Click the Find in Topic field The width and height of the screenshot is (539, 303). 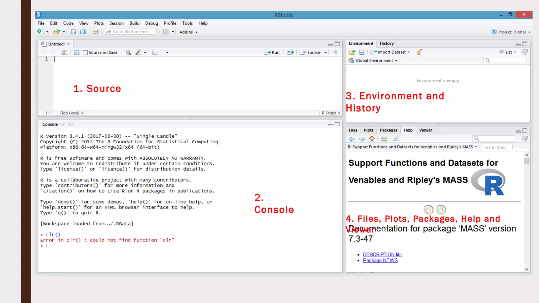(496, 147)
